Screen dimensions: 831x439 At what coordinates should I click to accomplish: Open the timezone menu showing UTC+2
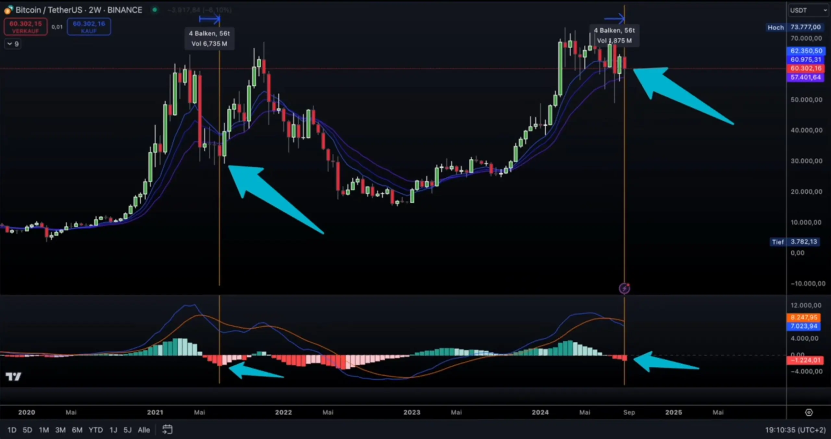[x=795, y=430]
